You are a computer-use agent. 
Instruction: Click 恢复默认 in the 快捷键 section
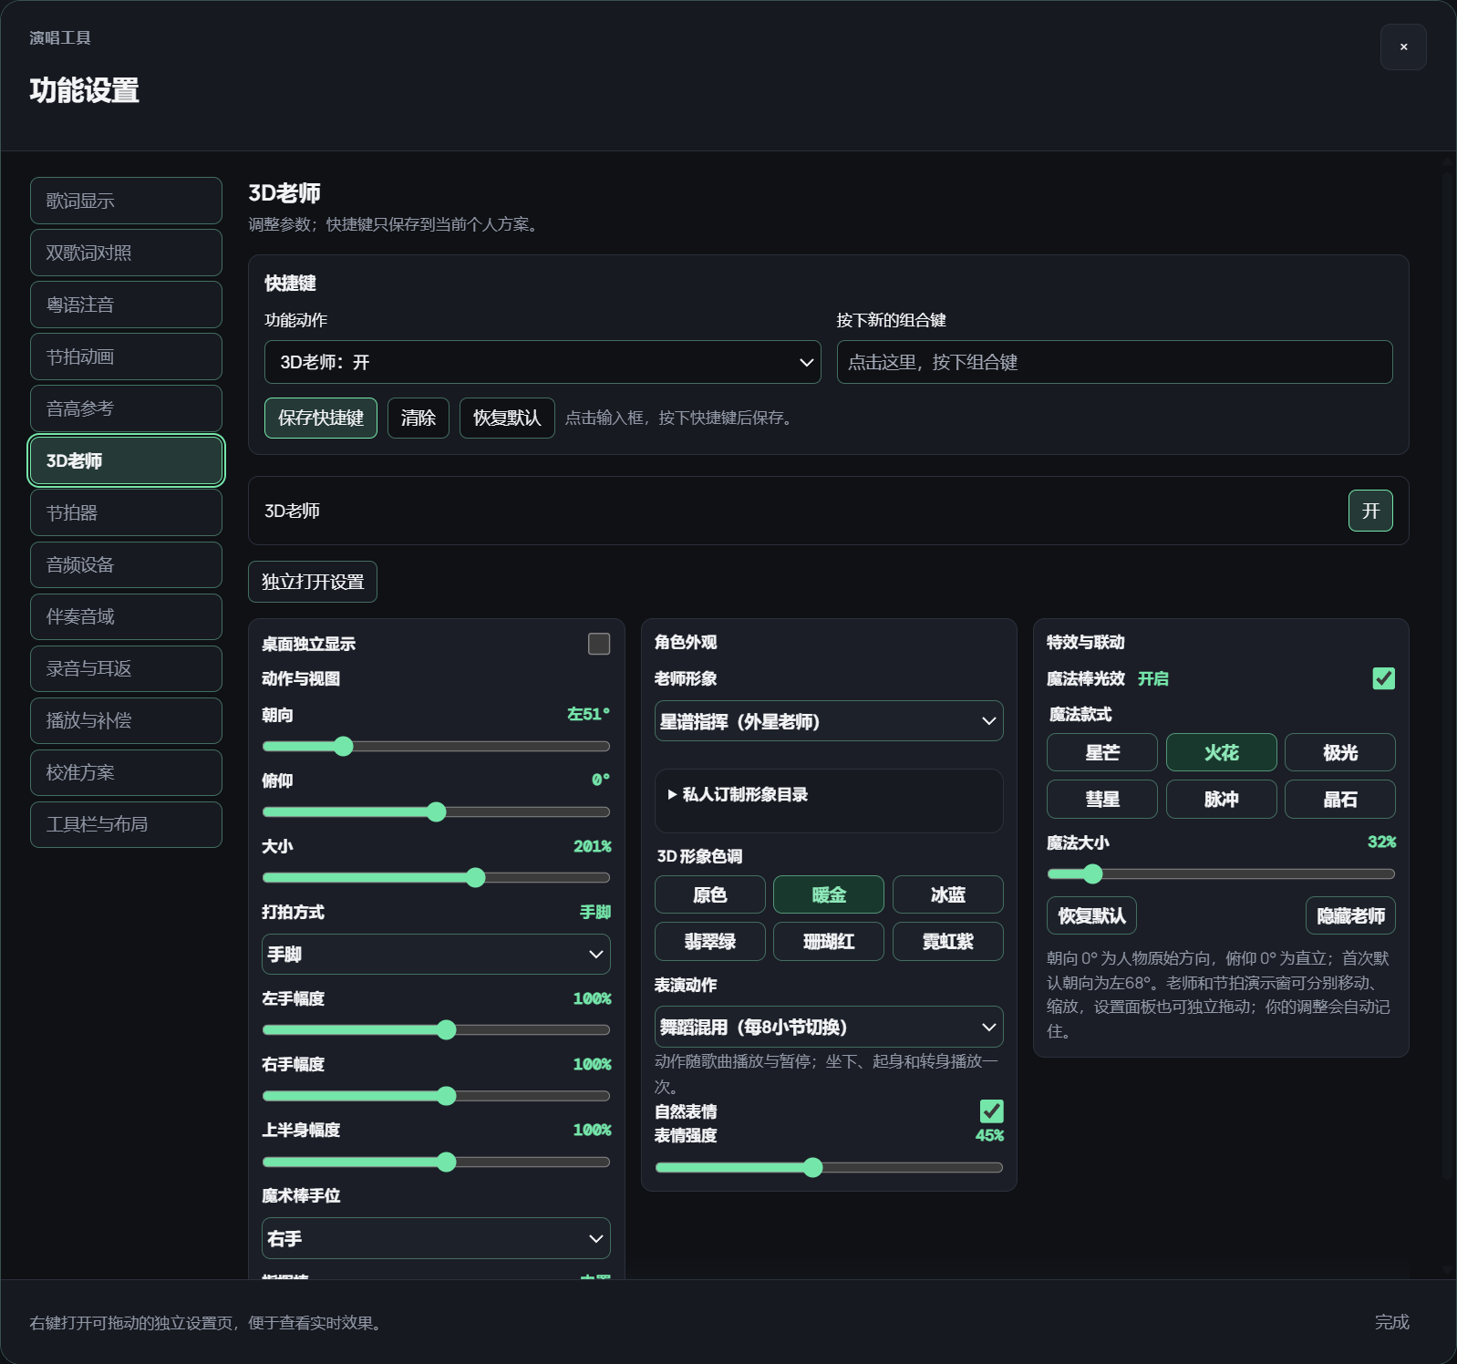click(507, 418)
